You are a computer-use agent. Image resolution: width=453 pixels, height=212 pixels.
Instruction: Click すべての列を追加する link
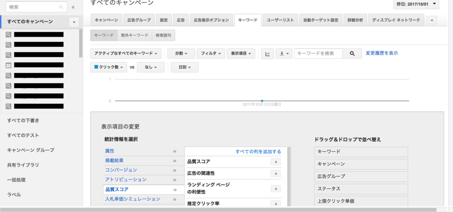point(258,152)
